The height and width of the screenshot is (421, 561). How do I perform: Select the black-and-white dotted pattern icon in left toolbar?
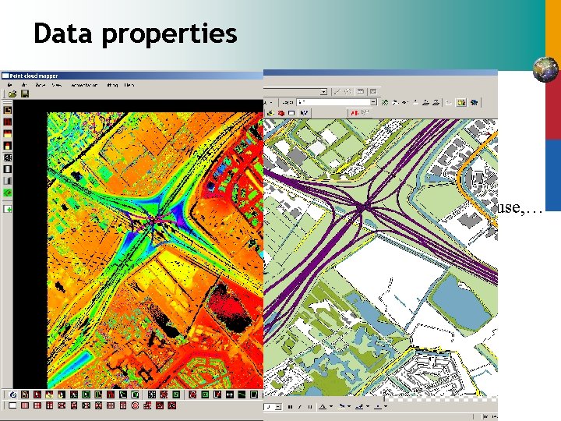coord(8,157)
